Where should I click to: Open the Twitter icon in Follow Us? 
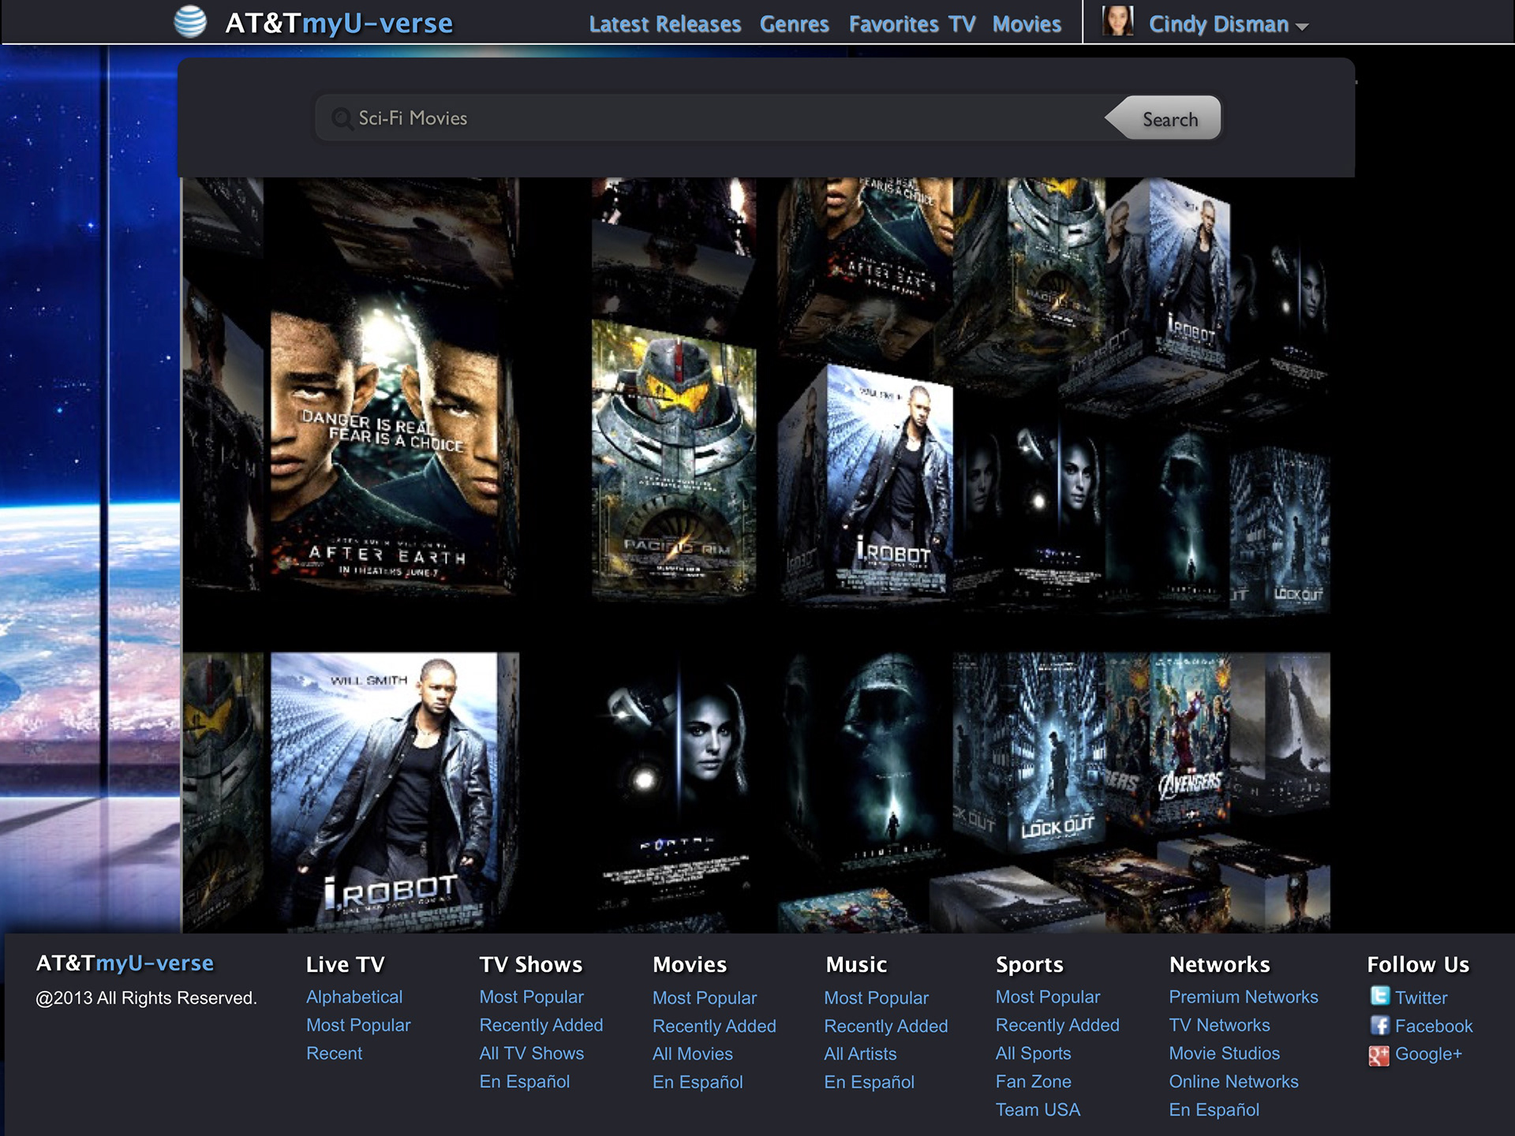[x=1379, y=996]
